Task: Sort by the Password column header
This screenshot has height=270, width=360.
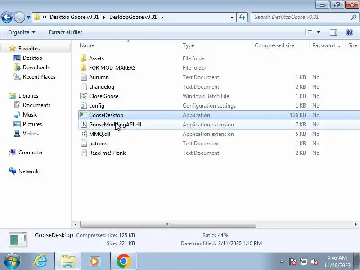Action: tap(327, 45)
